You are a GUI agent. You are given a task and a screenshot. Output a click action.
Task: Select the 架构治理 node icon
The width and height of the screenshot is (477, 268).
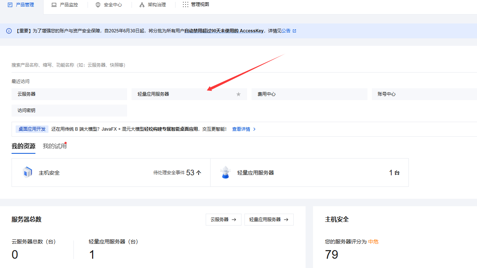(x=142, y=4)
